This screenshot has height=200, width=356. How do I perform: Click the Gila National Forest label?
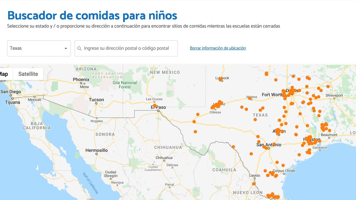[x=125, y=85]
